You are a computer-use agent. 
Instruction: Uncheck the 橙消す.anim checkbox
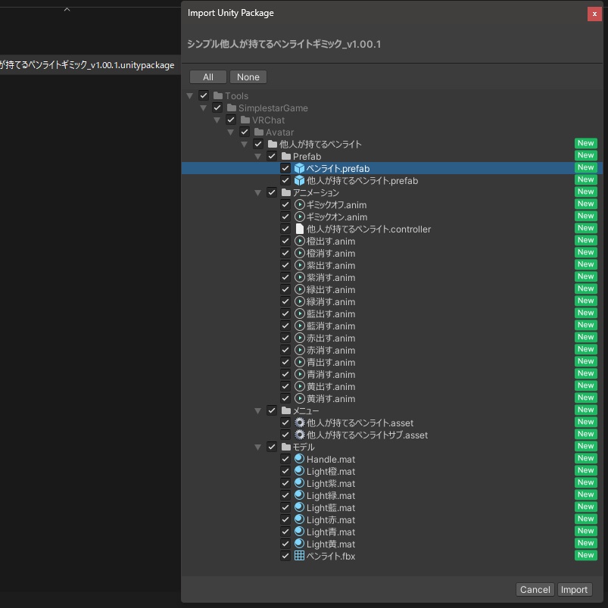pos(285,253)
